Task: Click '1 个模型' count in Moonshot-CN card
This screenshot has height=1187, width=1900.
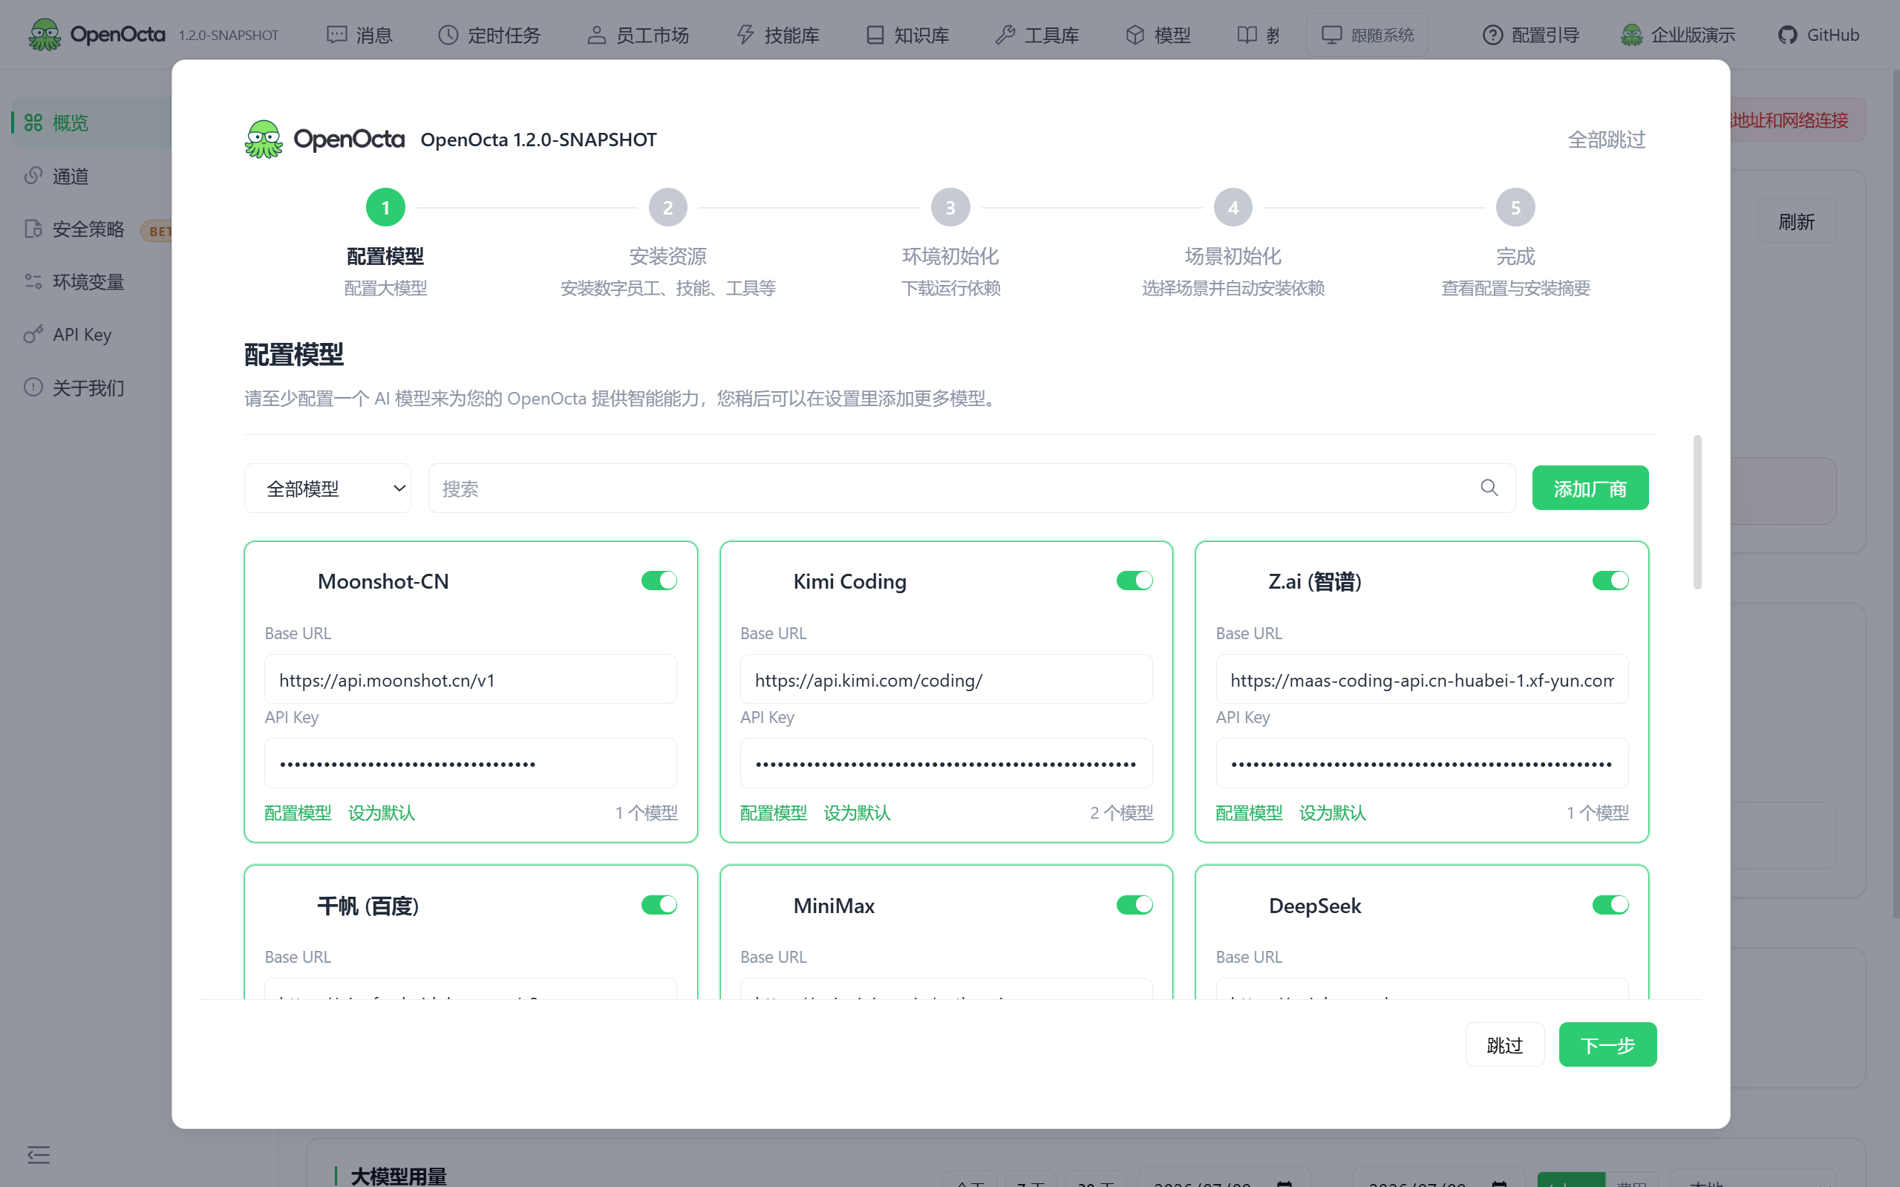Action: [646, 813]
